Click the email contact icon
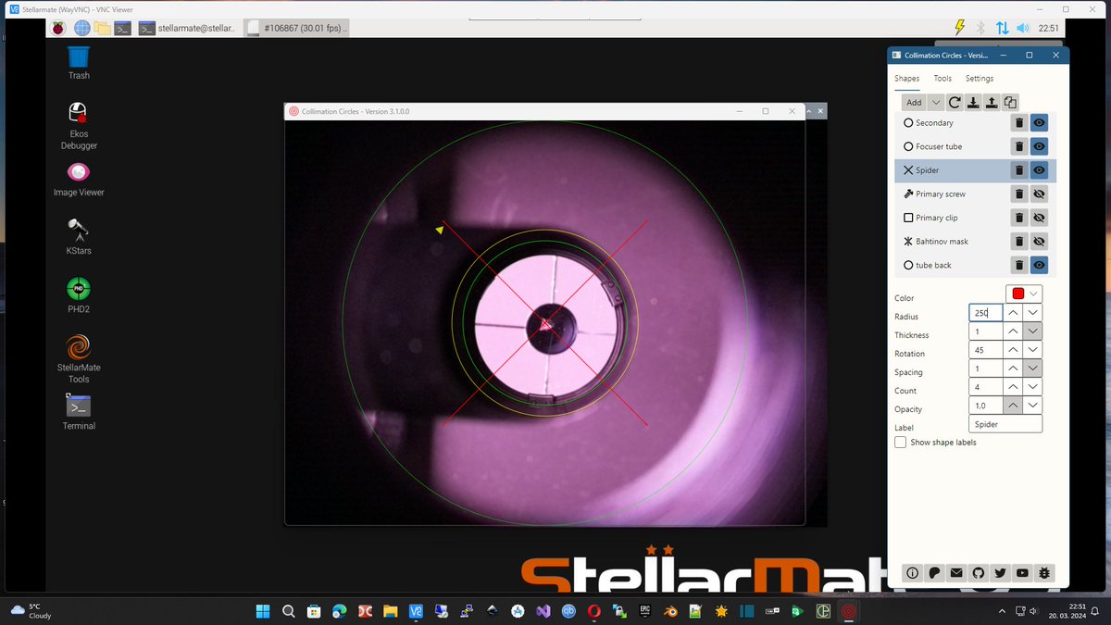Image resolution: width=1111 pixels, height=625 pixels. pyautogui.click(x=955, y=573)
